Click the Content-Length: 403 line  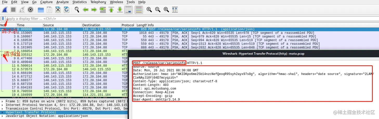[x=151, y=85]
